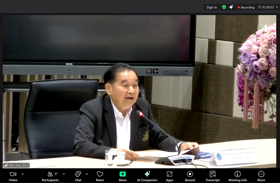Launch AI Companion from the toolbar

pos(147,176)
